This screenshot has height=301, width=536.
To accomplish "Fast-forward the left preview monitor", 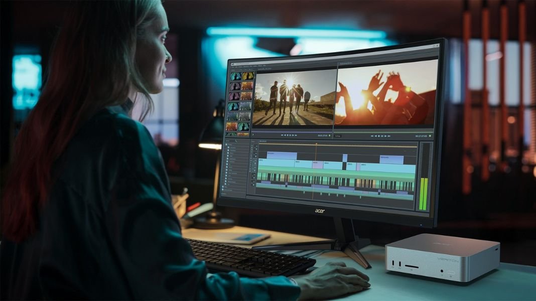I will pos(296,135).
